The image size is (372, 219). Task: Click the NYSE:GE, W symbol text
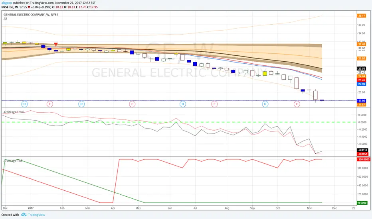pos(10,7)
